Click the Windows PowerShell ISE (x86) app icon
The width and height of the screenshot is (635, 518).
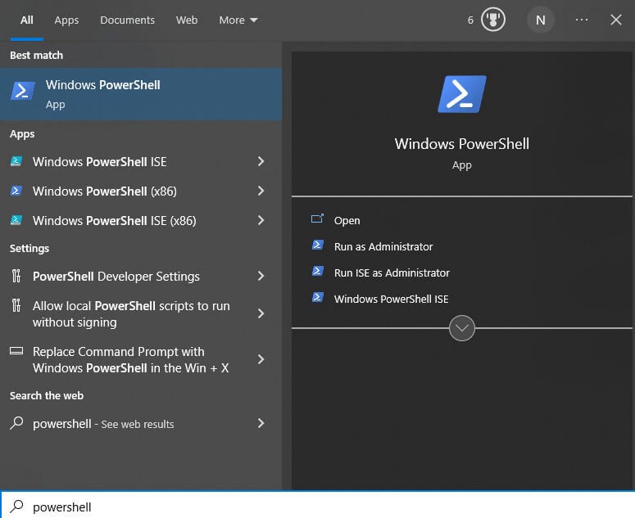16,221
